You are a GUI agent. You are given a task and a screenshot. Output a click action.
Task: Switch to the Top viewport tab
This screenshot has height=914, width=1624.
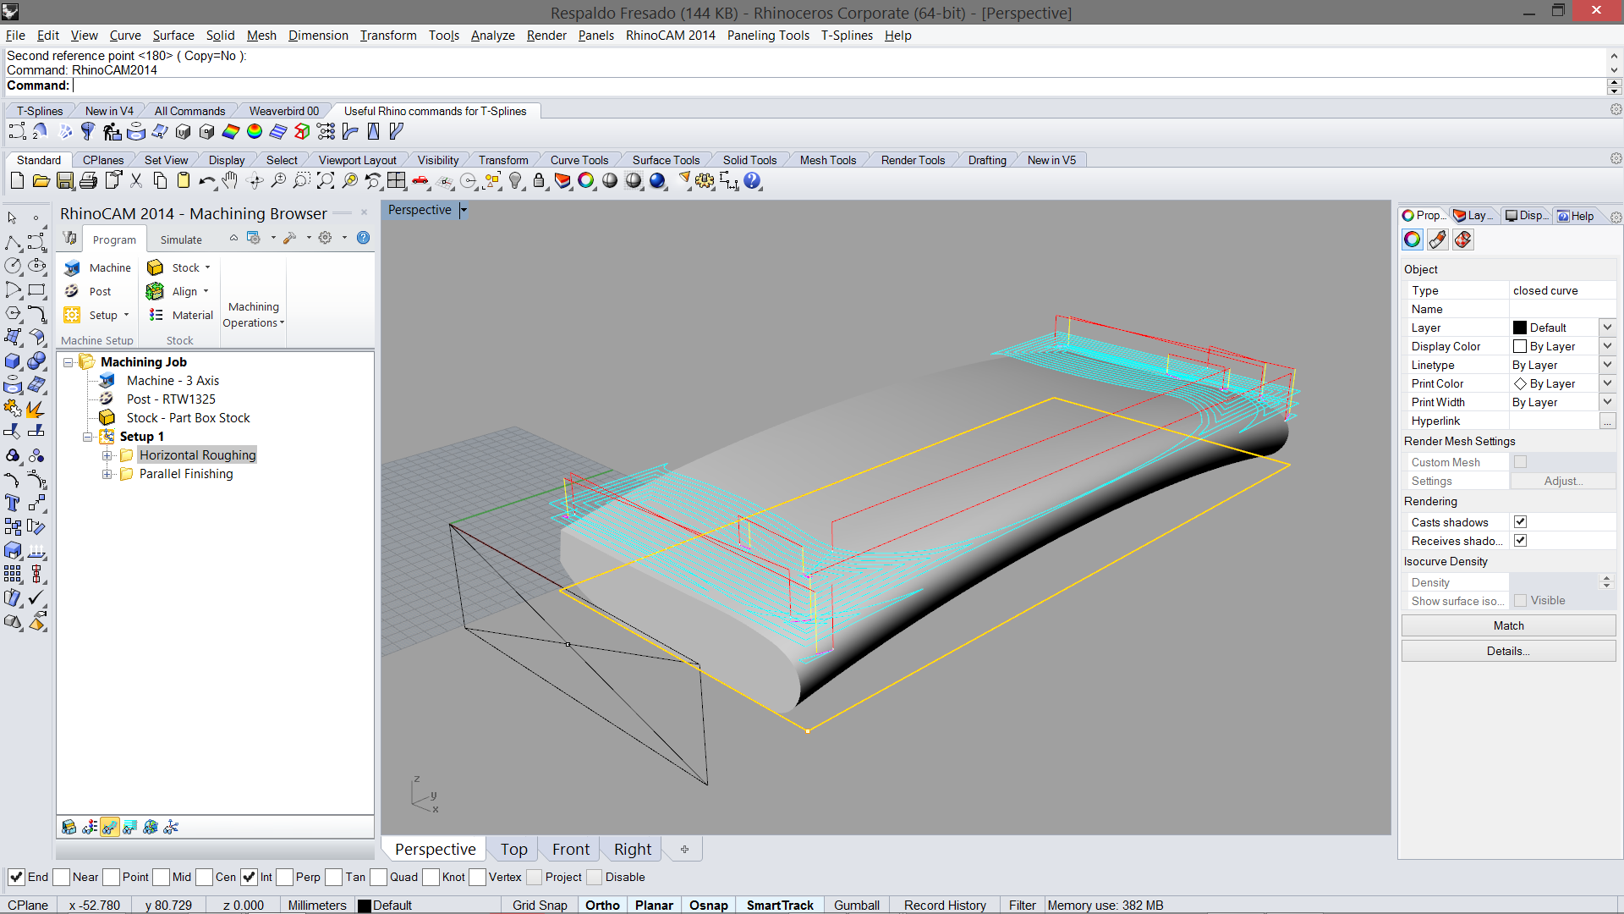point(513,849)
